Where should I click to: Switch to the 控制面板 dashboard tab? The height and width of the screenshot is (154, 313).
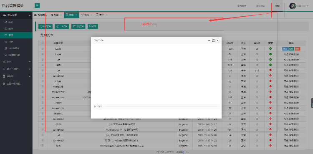tap(41, 15)
